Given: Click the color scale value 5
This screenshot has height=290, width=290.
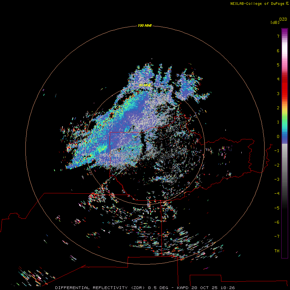Looking at the screenshot, I should 278,65.
